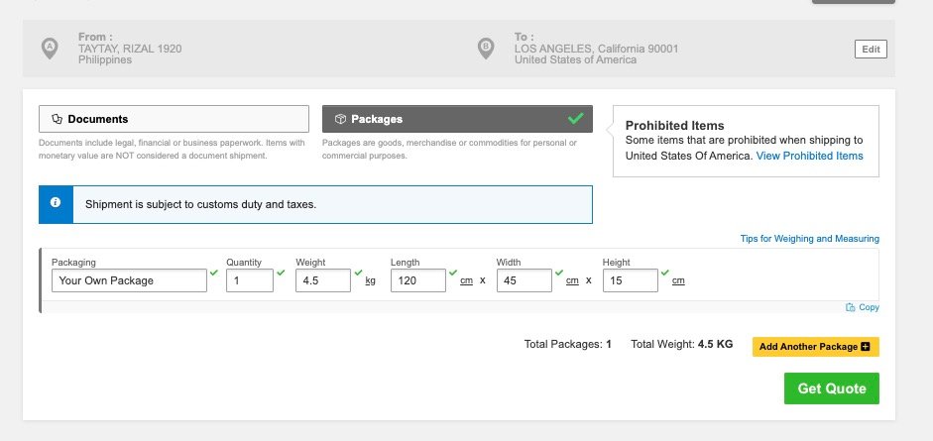The width and height of the screenshot is (933, 441).
Task: Click the origin location pin A icon
Action: tap(50, 49)
